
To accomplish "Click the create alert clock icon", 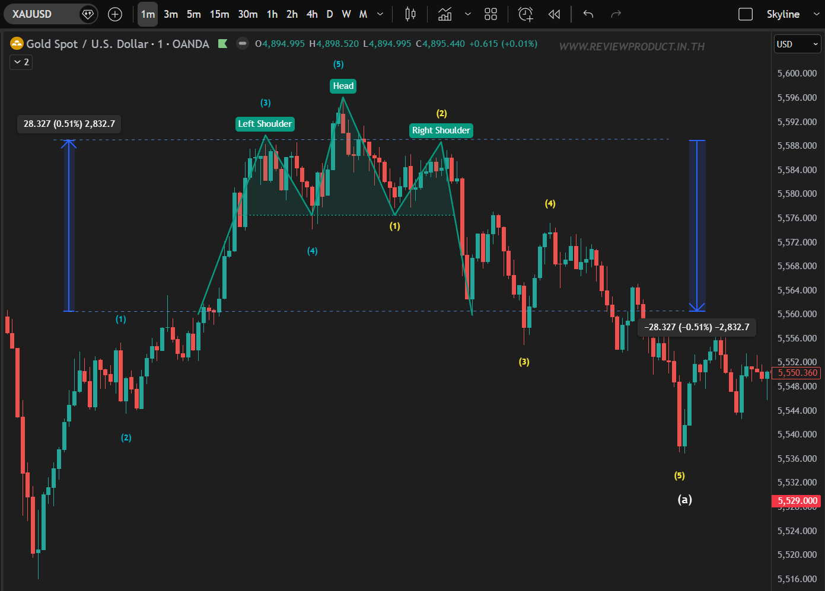I will (x=525, y=14).
